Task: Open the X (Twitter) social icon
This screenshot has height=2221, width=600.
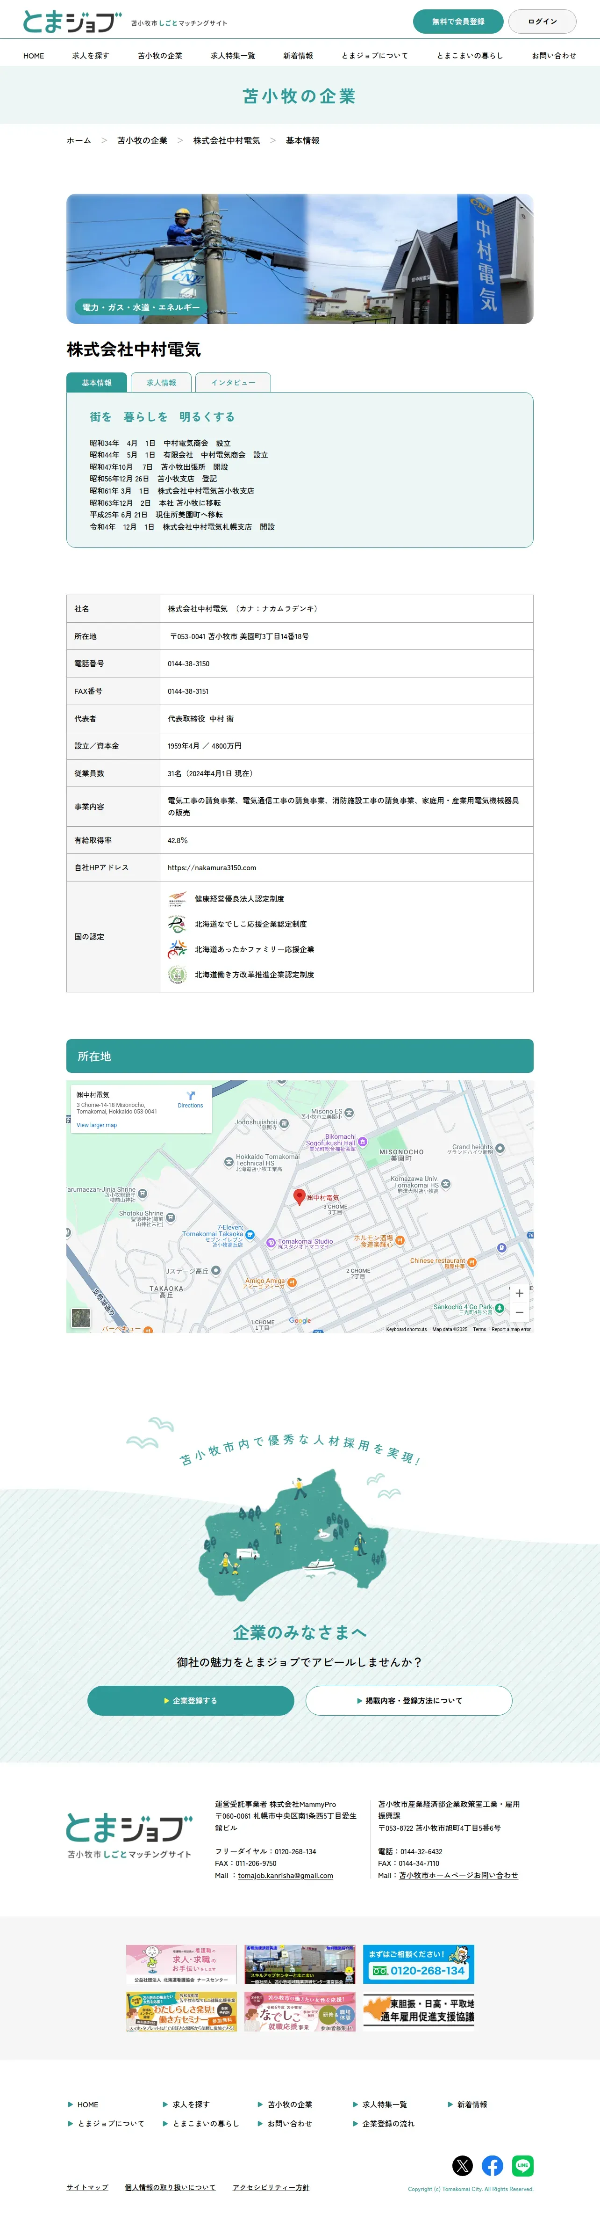Action: (x=462, y=2165)
